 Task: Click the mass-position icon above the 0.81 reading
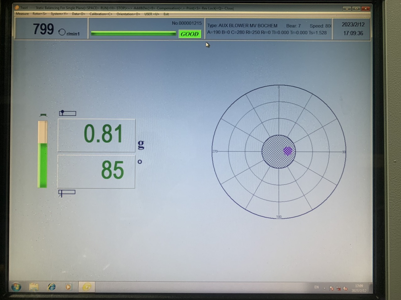[x=68, y=113]
